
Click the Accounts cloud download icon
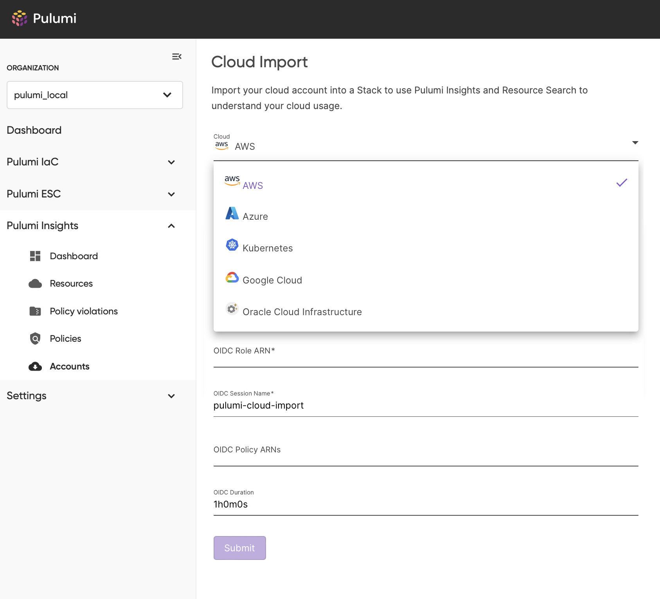coord(35,366)
